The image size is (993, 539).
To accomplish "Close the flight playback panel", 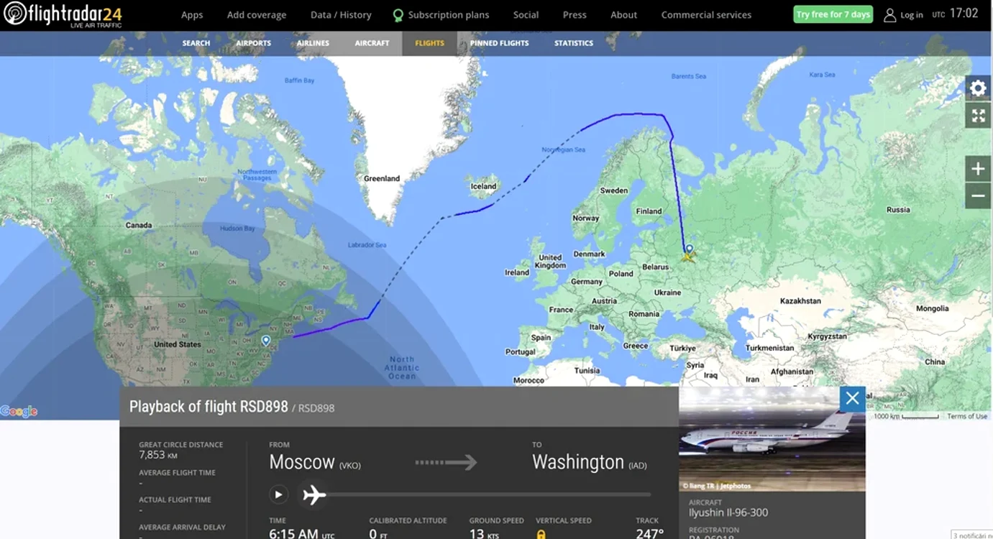I will 852,398.
